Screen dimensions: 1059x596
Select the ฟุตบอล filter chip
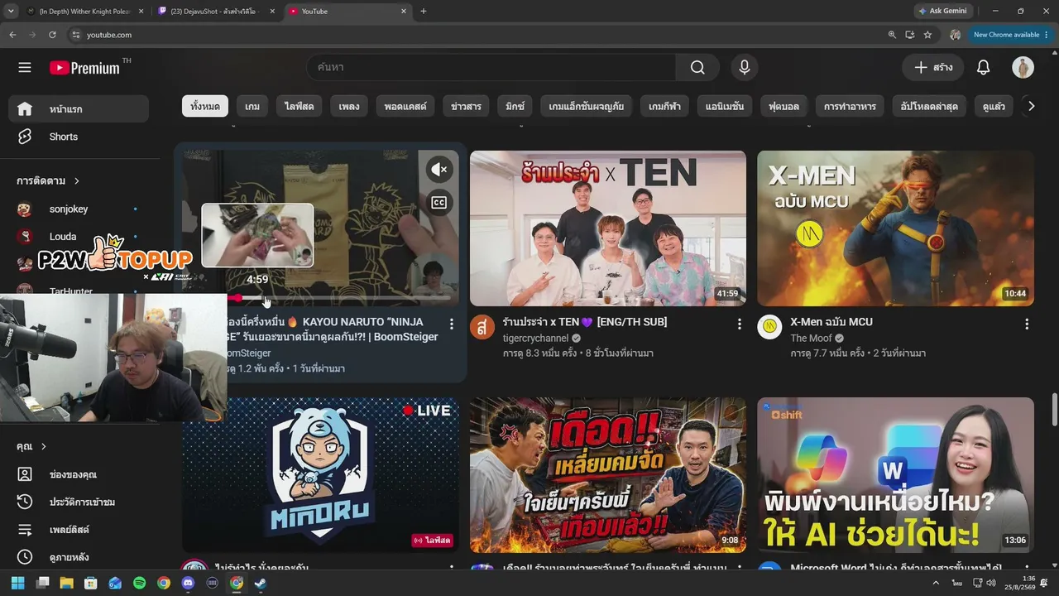[783, 106]
